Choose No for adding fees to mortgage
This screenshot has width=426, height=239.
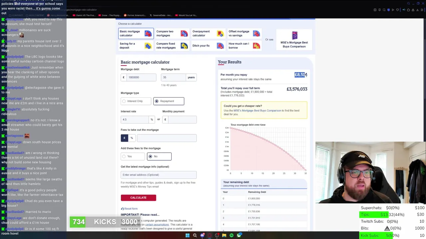click(x=159, y=156)
